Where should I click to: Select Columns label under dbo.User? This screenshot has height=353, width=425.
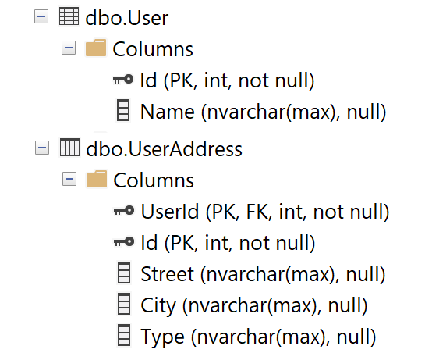click(x=153, y=49)
